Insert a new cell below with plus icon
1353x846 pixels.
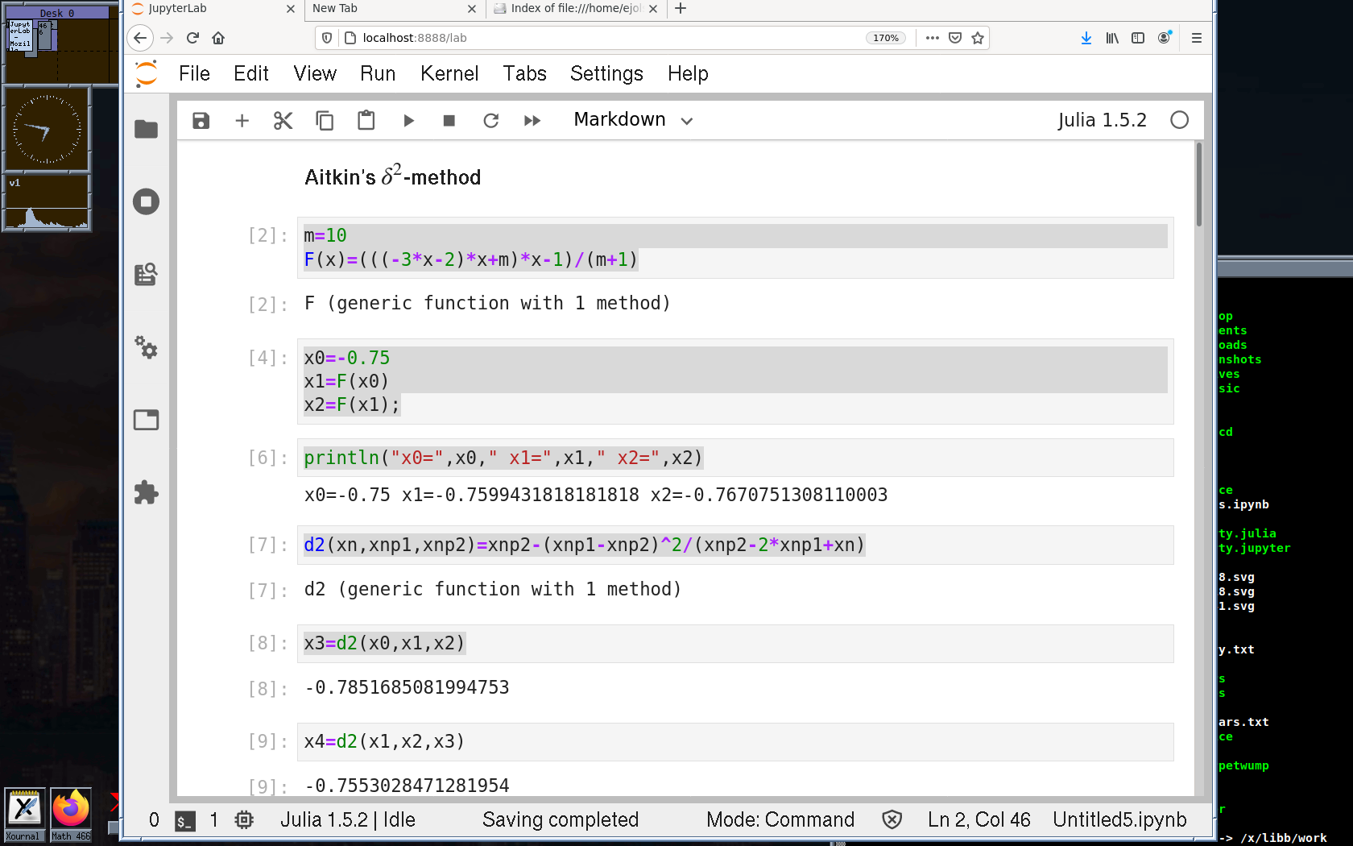(x=242, y=121)
